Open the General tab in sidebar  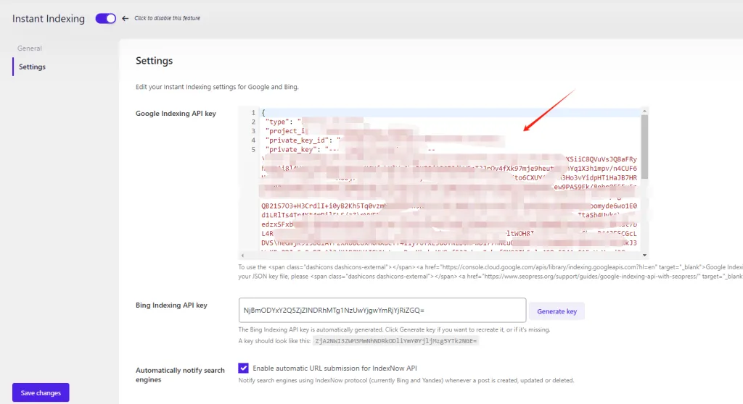[x=30, y=49]
